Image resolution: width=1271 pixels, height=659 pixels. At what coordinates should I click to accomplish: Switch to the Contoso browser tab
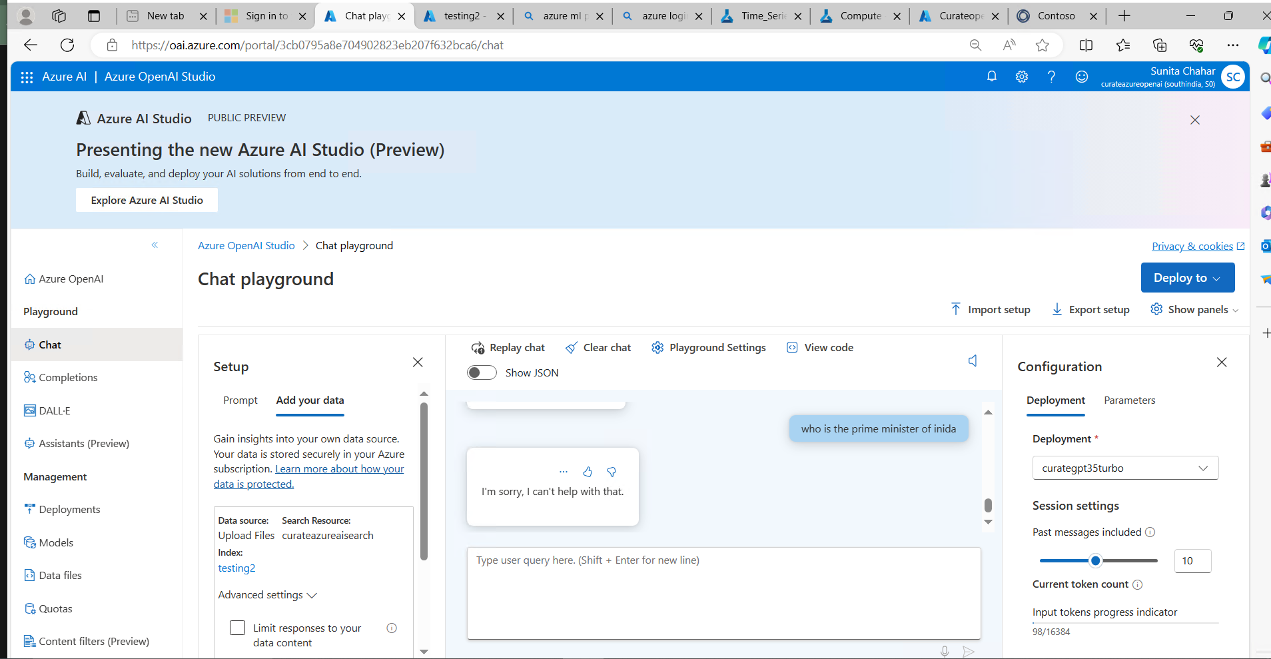pos(1057,16)
